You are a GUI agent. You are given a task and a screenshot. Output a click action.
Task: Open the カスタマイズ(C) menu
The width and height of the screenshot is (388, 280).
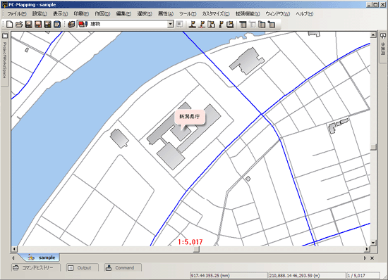point(216,14)
